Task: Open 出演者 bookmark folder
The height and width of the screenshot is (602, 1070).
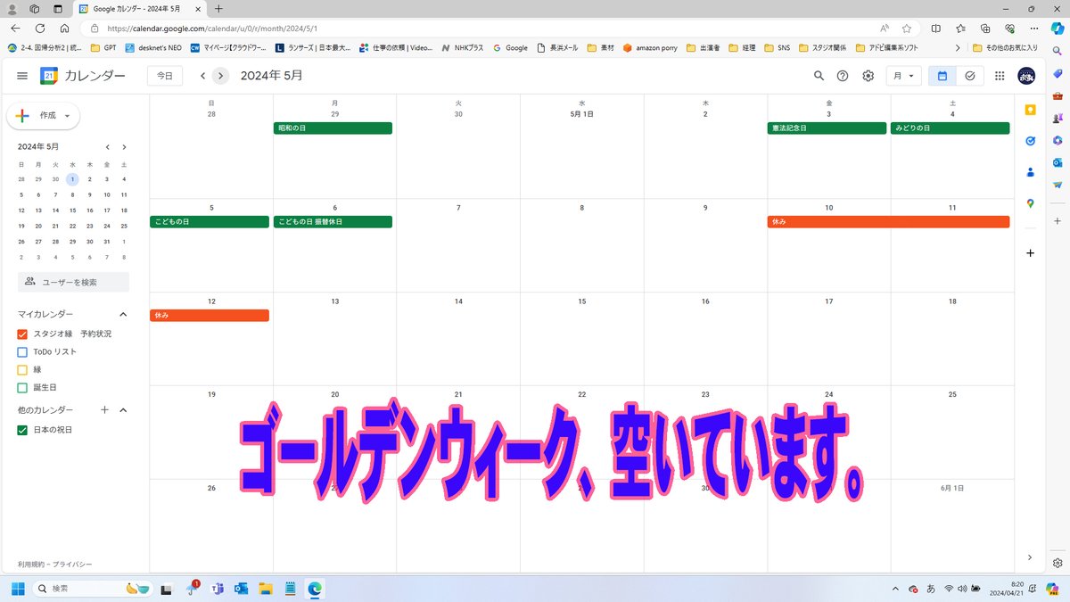Action: click(x=704, y=48)
